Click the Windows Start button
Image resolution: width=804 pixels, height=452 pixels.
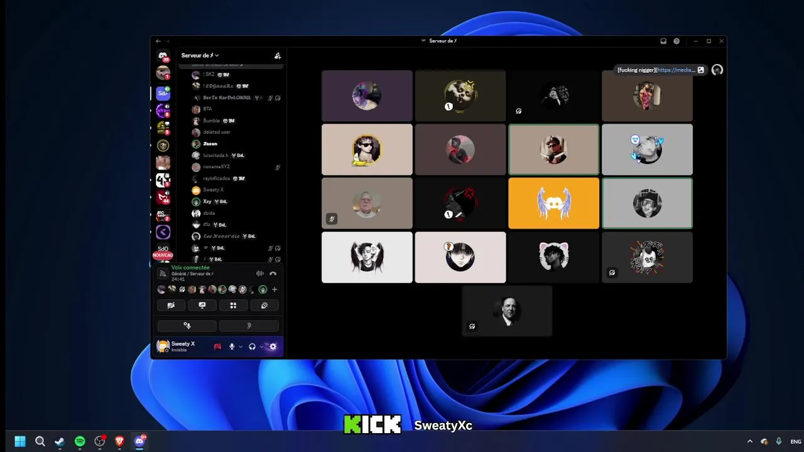tap(20, 441)
